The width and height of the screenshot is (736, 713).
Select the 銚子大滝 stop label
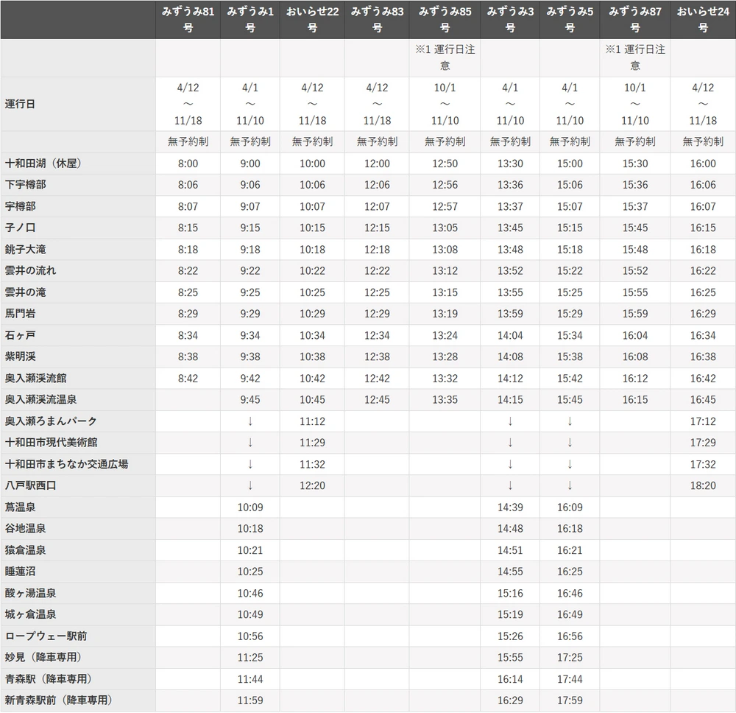[x=25, y=249]
